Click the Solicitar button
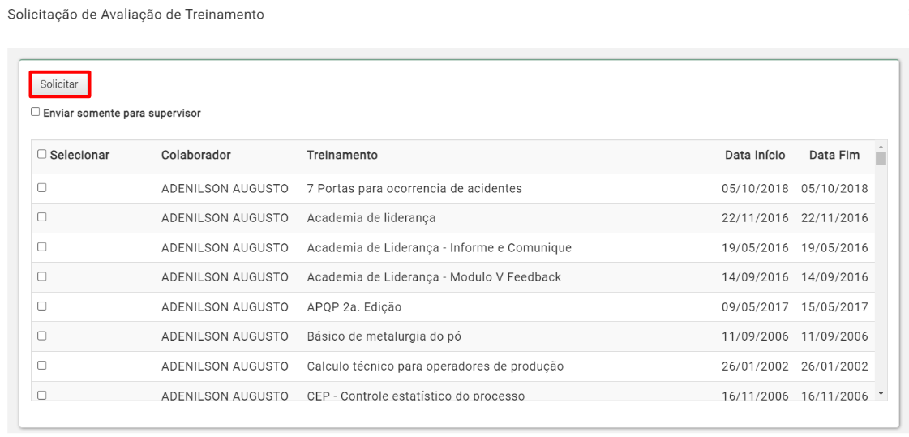Screen dimensions: 909x437 pos(59,84)
